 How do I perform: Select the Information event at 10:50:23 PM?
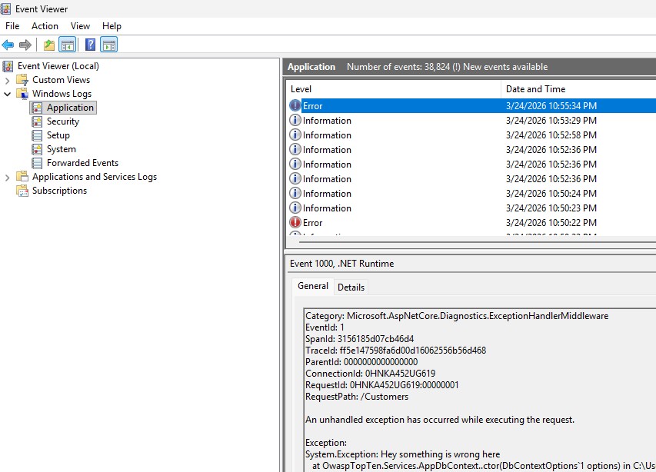pyautogui.click(x=471, y=208)
